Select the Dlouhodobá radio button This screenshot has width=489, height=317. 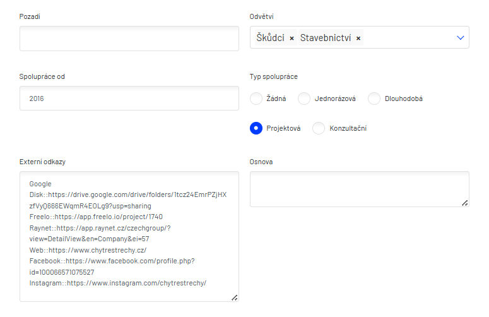374,99
